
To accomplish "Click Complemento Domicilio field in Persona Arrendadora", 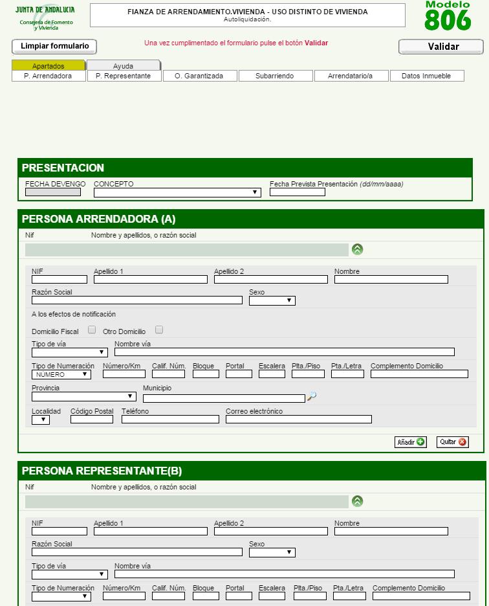I will 420,374.
